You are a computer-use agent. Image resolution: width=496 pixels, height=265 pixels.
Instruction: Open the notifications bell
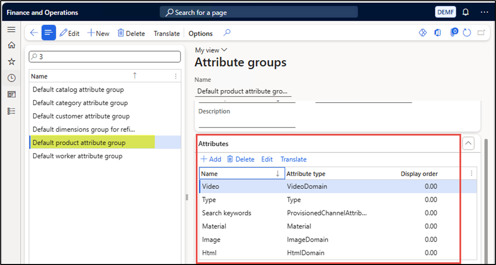[466, 12]
